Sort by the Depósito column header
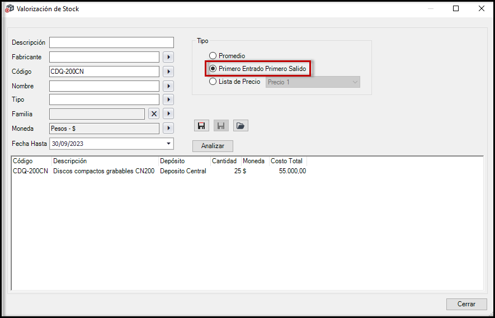This screenshot has height=318, width=495. [185, 161]
